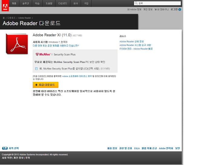
Task: Open 쿠키 link in footer
Action: (x=28, y=158)
